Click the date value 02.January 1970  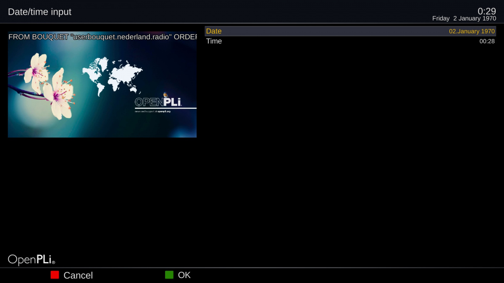coord(472,31)
